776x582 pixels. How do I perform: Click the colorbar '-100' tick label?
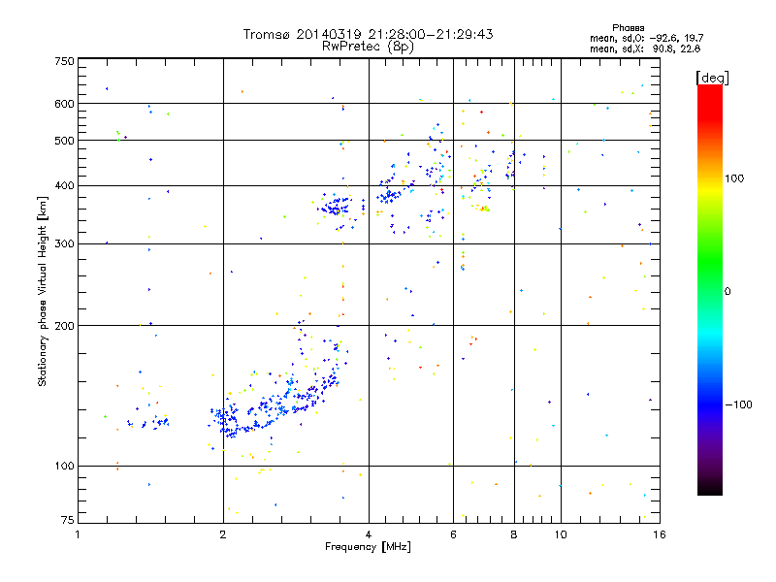pyautogui.click(x=738, y=404)
